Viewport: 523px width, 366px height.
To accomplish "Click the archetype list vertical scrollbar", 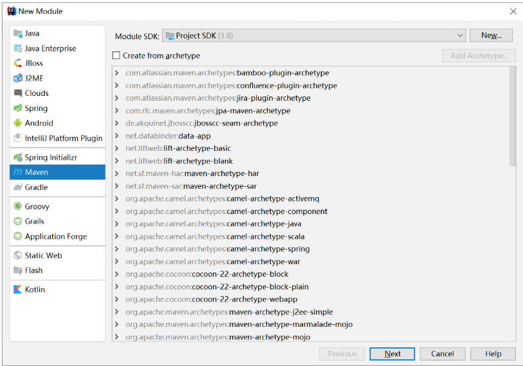I will 513,116.
